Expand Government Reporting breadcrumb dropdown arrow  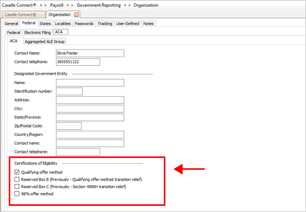(x=125, y=6)
